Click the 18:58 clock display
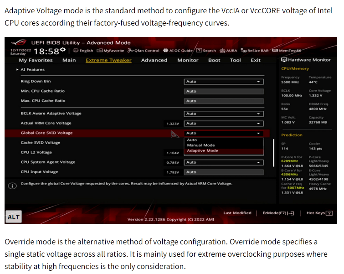344x274 pixels. pyautogui.click(x=46, y=52)
